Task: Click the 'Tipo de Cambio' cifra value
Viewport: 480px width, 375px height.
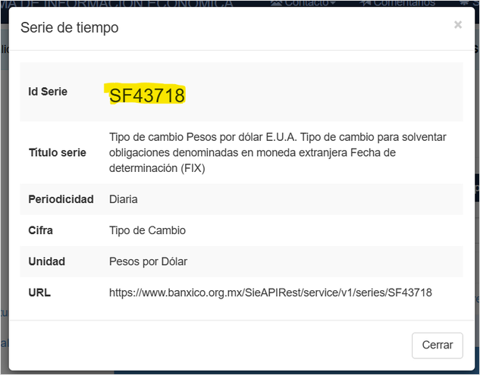Action: (x=147, y=230)
